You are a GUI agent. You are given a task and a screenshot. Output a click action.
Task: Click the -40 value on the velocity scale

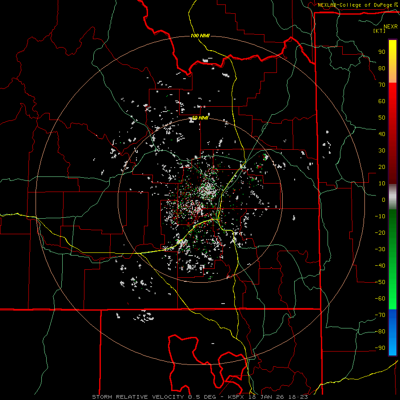point(380,266)
